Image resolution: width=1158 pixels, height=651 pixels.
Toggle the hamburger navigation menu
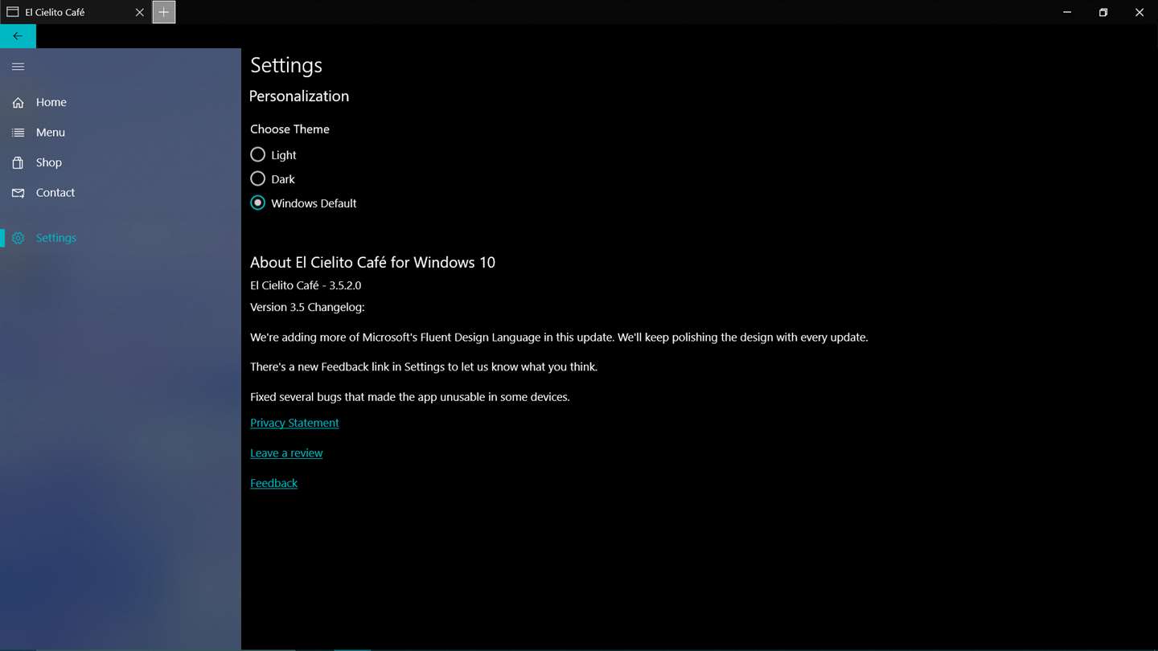coord(18,67)
